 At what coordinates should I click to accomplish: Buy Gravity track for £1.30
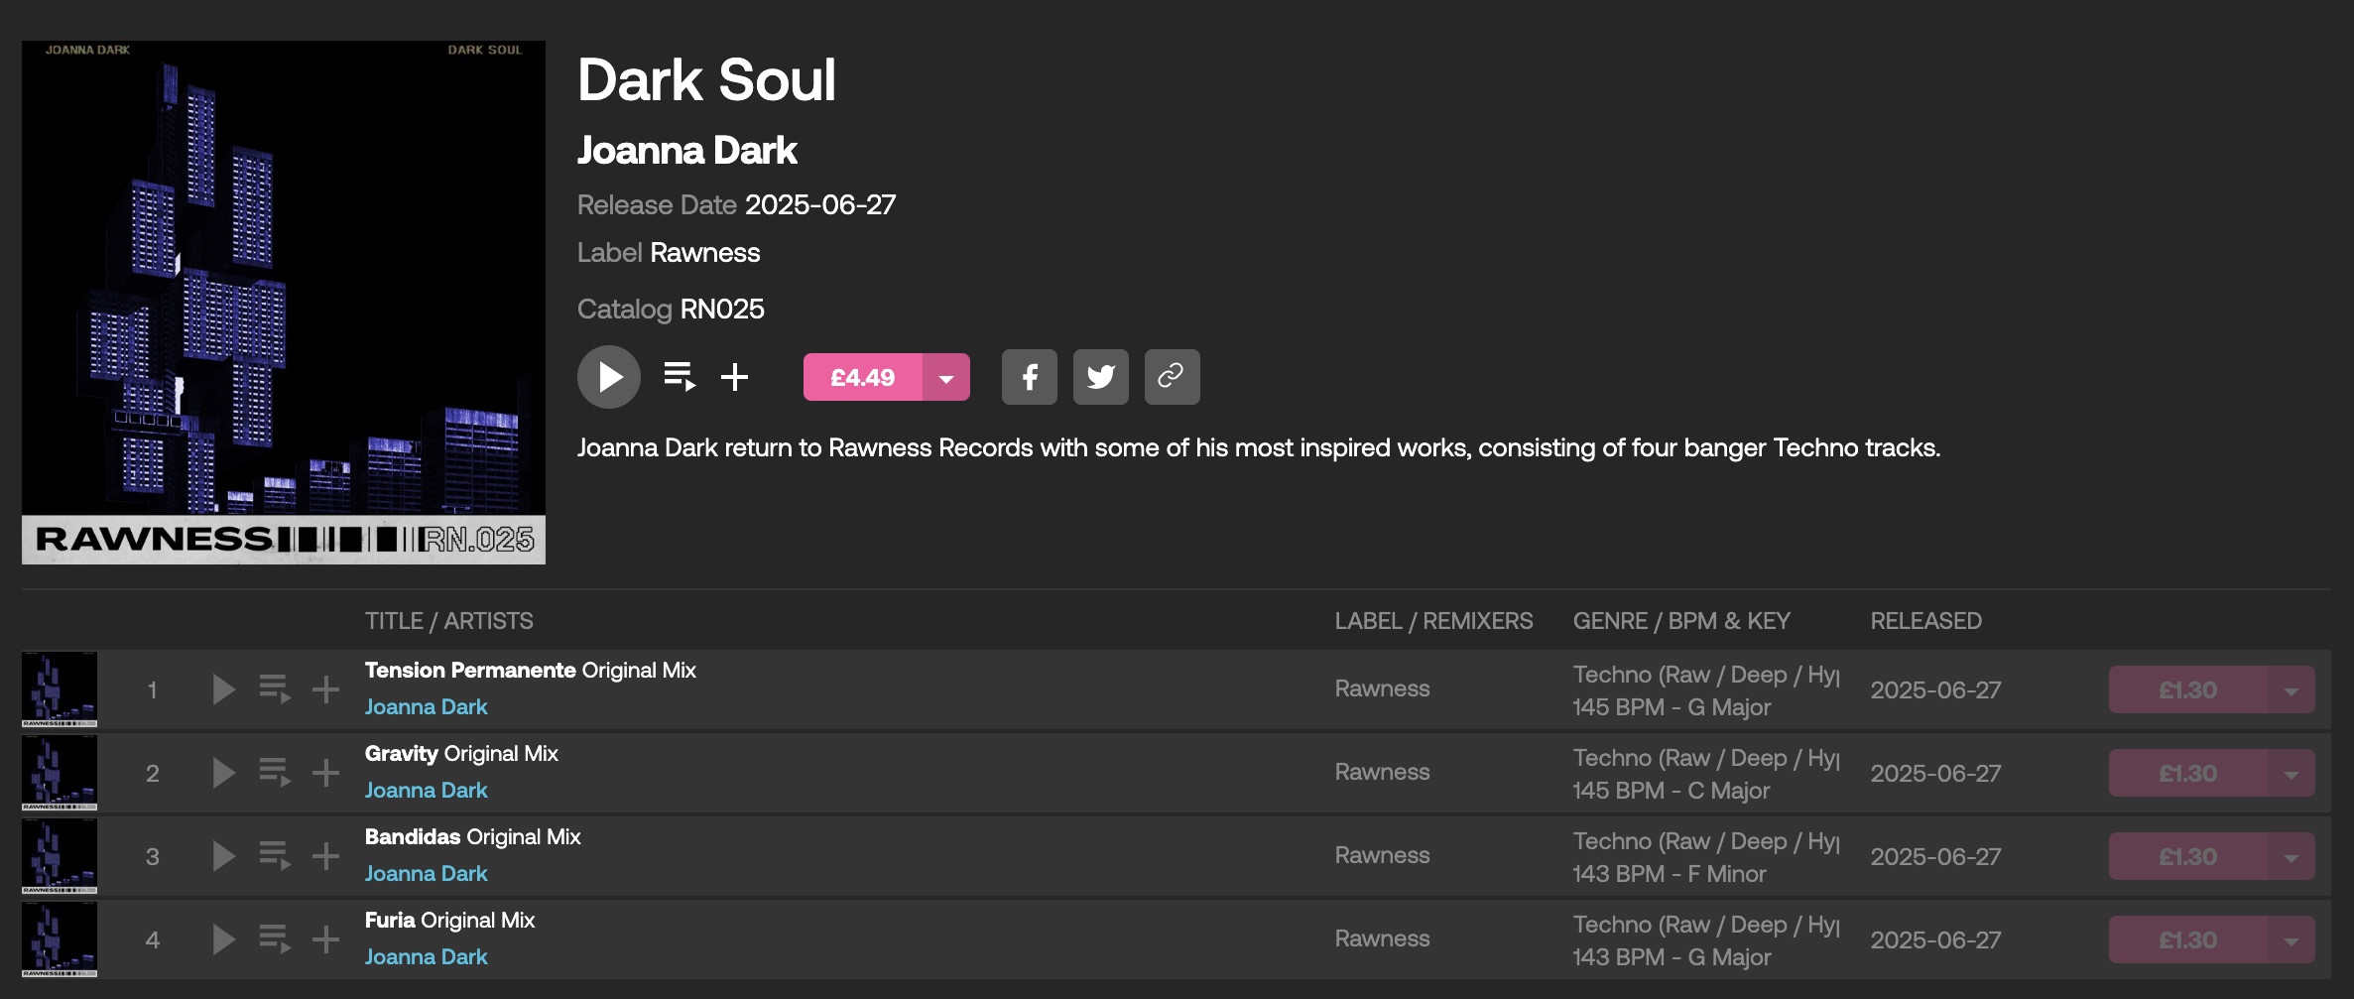(2187, 774)
